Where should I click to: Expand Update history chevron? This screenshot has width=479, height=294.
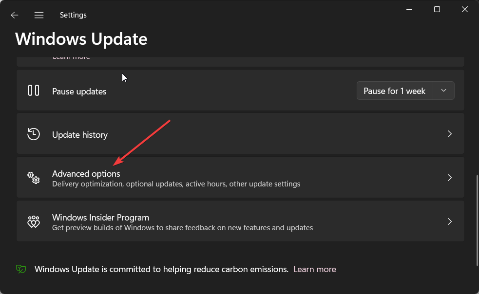[450, 134]
